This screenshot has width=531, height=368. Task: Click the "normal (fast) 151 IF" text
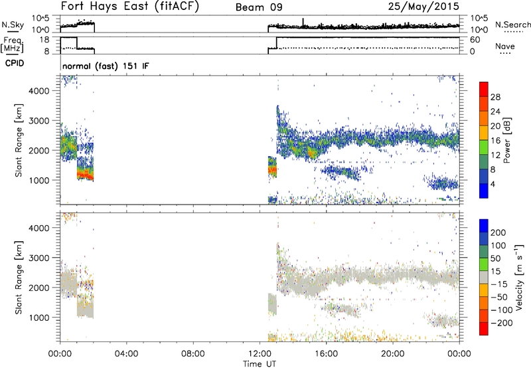click(x=106, y=66)
